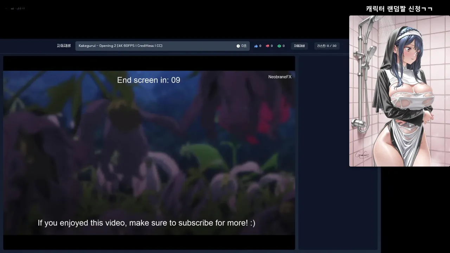Click the 자동재생 button beside the view count
The height and width of the screenshot is (253, 450).
299,46
